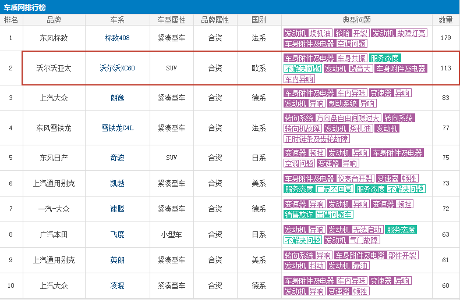Select the 车内异响 tag for 沃尔沃XC60

click(299, 79)
